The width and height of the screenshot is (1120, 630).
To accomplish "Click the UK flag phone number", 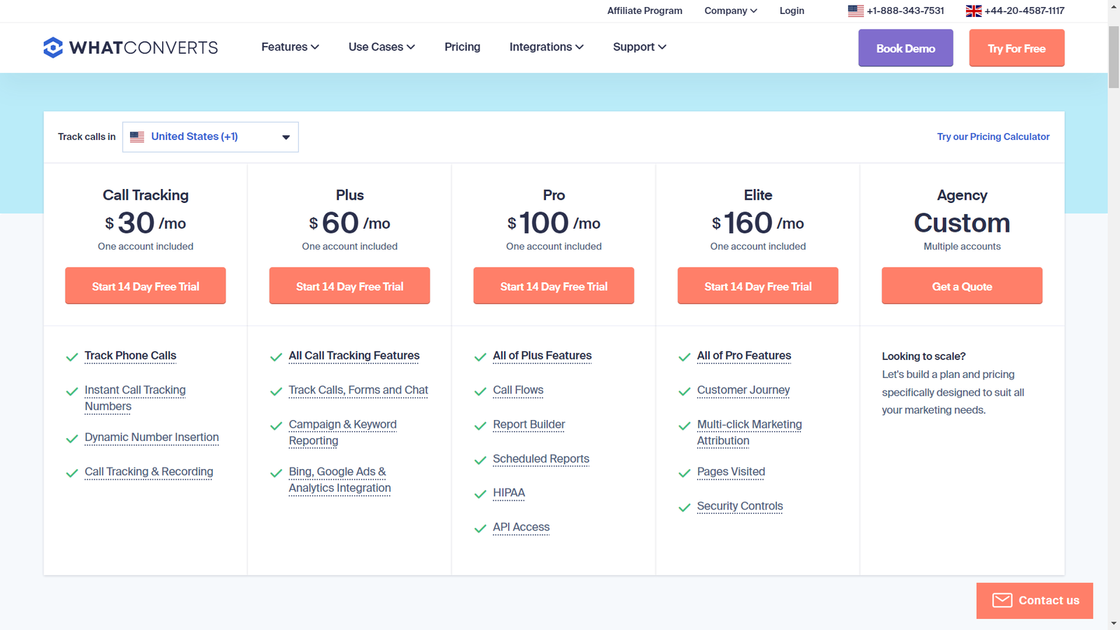I will click(1015, 10).
